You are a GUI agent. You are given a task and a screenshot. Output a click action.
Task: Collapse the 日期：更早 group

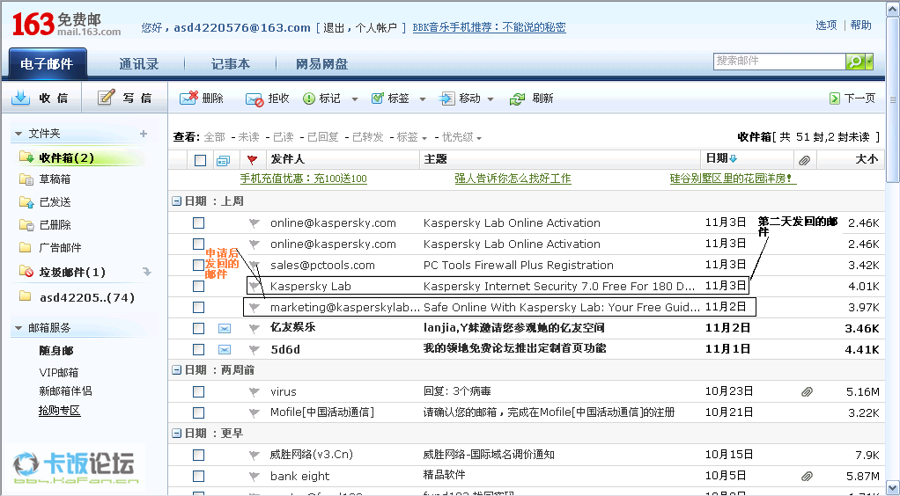177,434
